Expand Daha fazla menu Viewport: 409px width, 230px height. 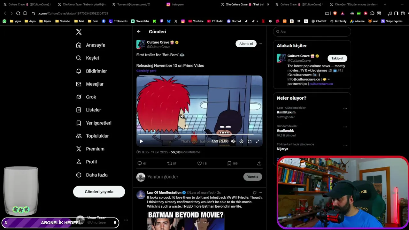92,175
